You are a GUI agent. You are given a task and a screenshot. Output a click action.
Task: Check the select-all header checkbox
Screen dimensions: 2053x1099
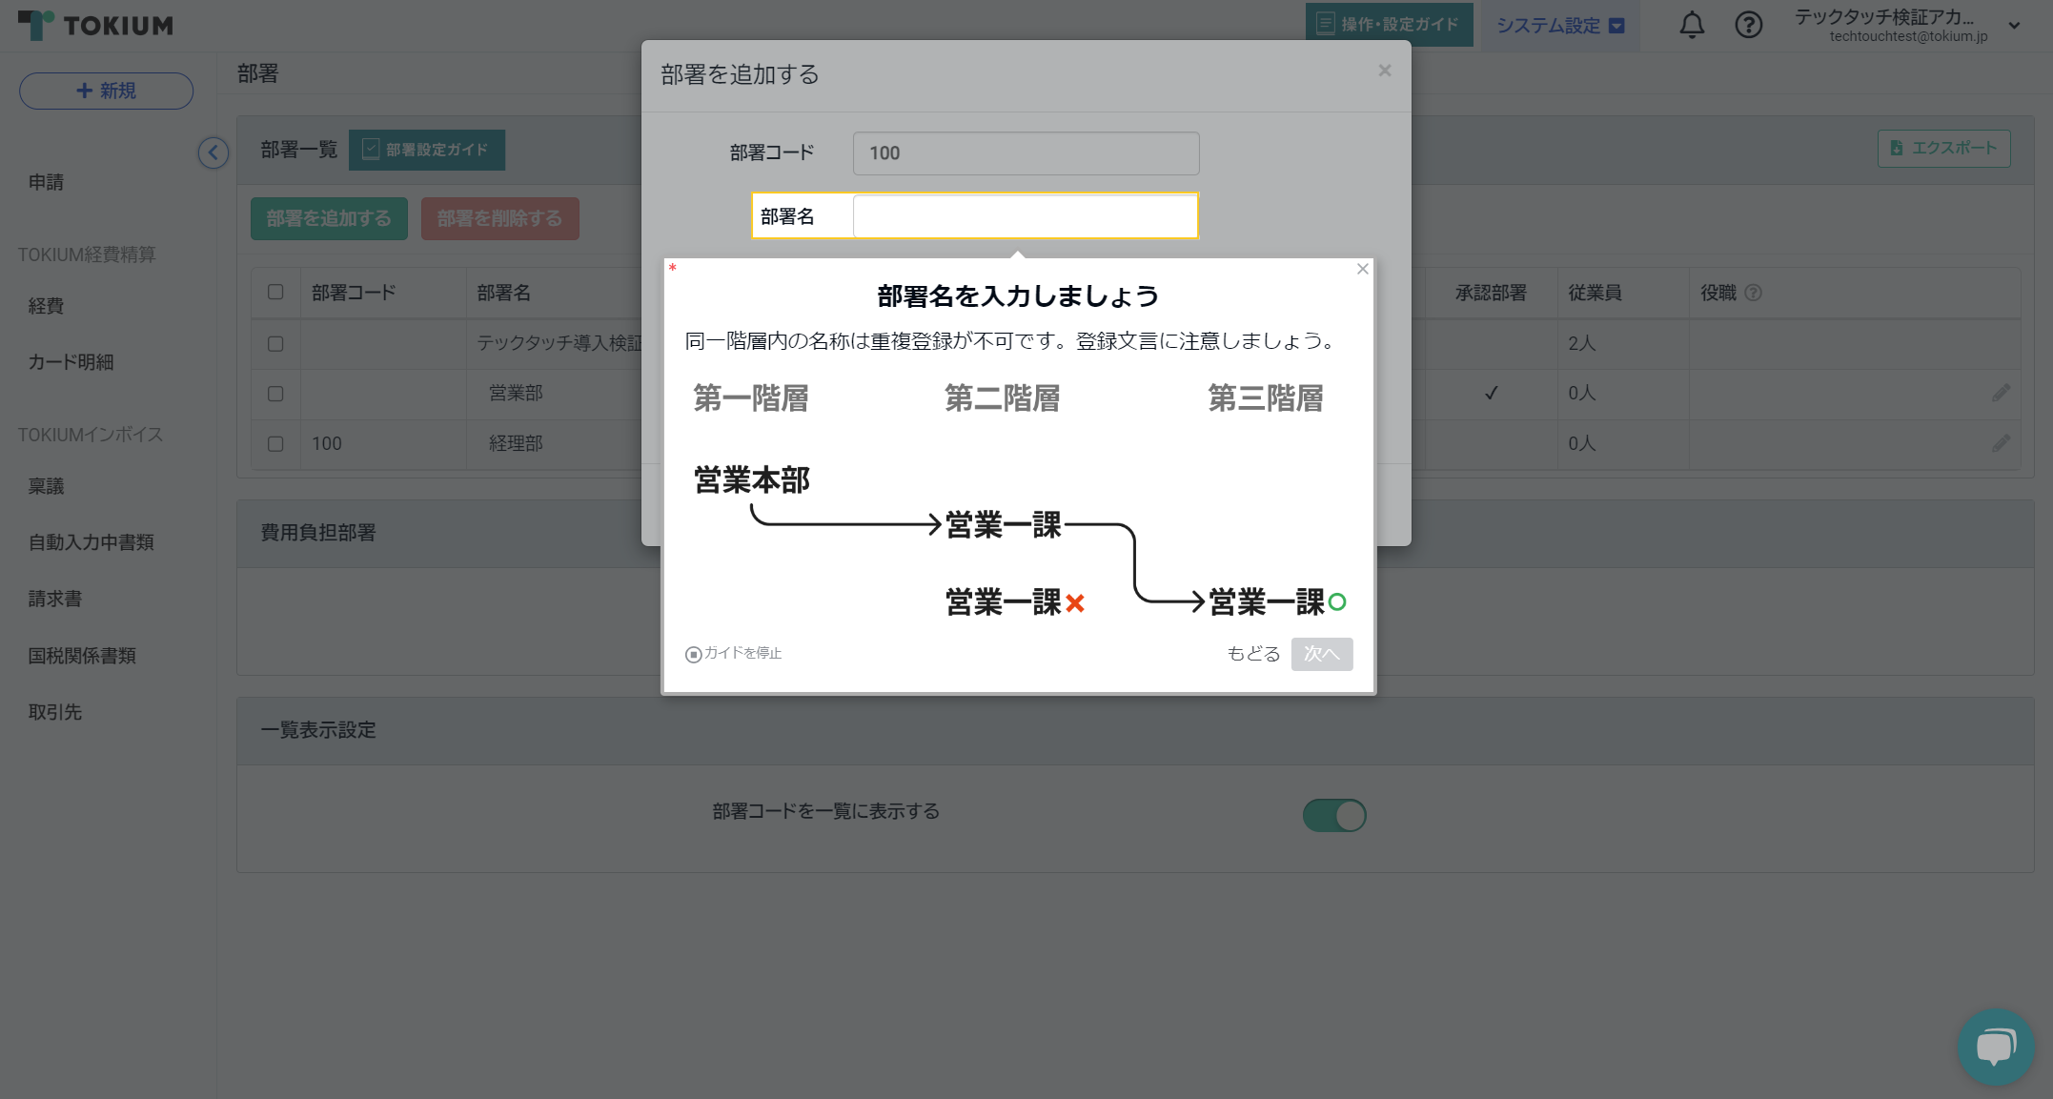275,292
